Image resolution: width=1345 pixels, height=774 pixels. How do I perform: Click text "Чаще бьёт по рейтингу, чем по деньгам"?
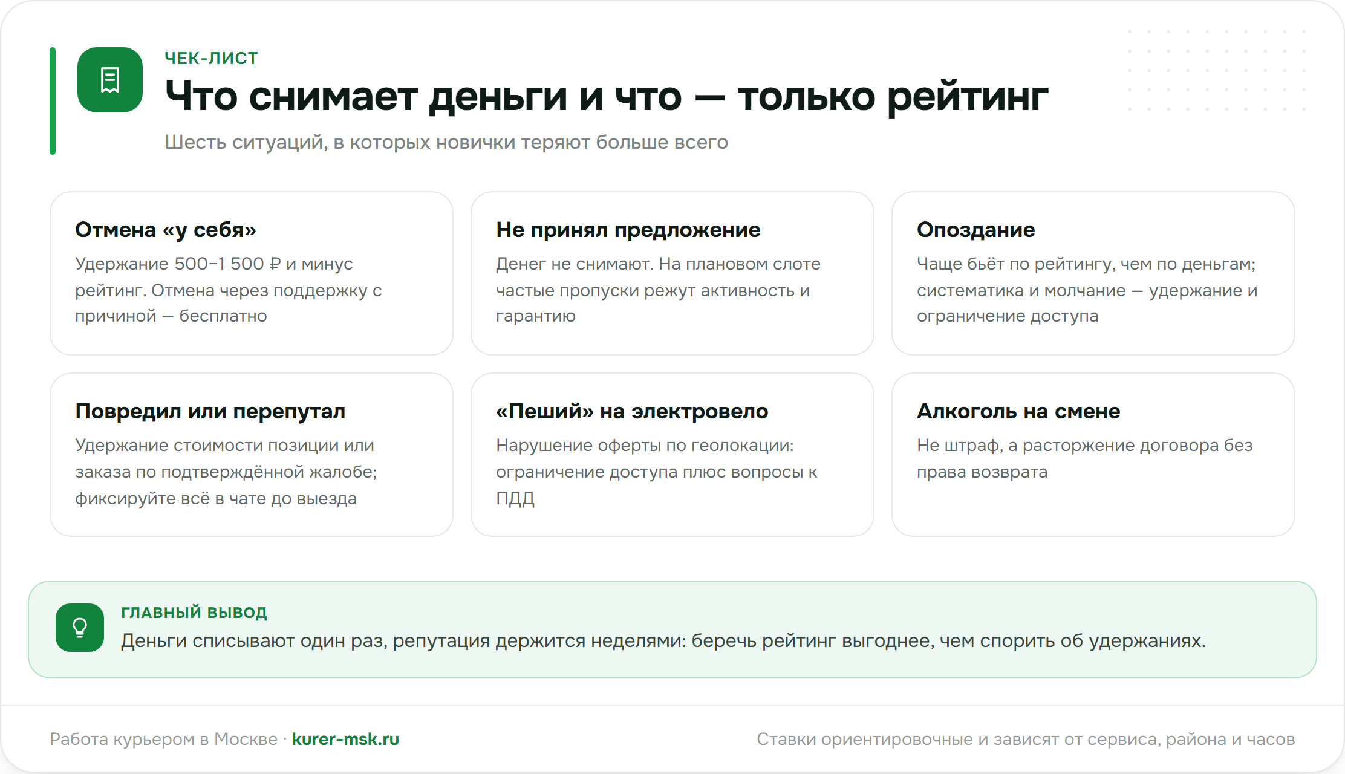[1085, 264]
